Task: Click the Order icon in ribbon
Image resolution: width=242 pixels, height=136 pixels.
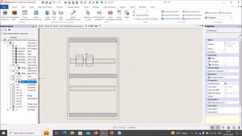Action: point(127,13)
